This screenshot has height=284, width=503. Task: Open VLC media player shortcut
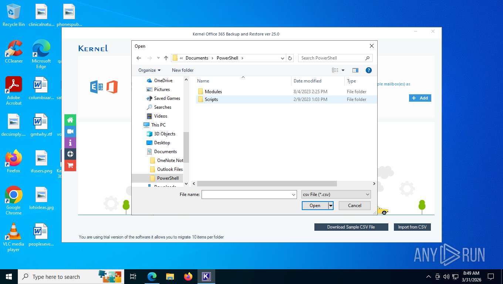point(14,237)
